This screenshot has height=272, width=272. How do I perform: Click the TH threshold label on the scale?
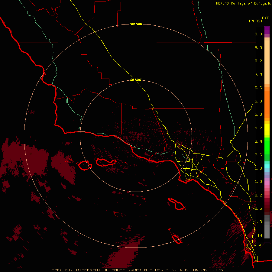point(260,235)
